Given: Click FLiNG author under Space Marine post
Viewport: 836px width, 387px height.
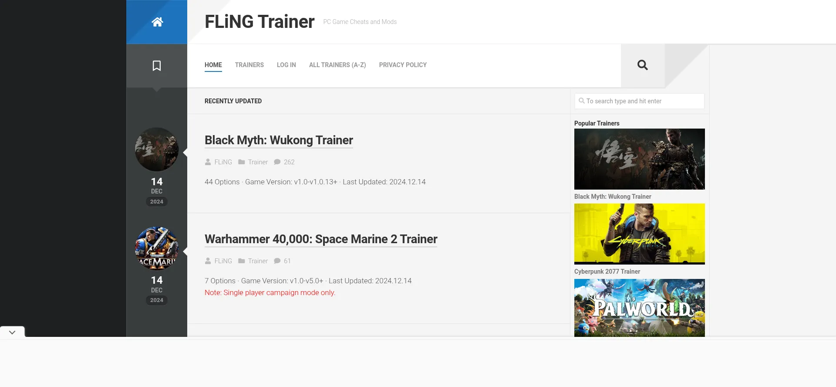Looking at the screenshot, I should tap(223, 261).
